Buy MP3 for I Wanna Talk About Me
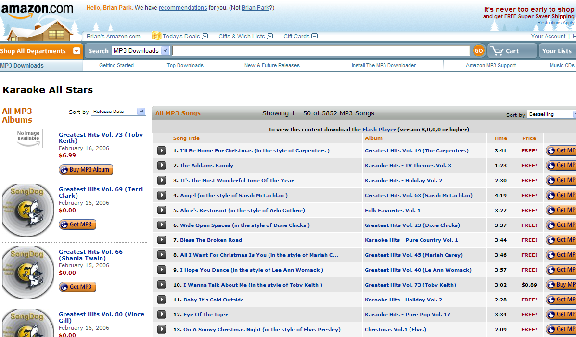 click(561, 285)
